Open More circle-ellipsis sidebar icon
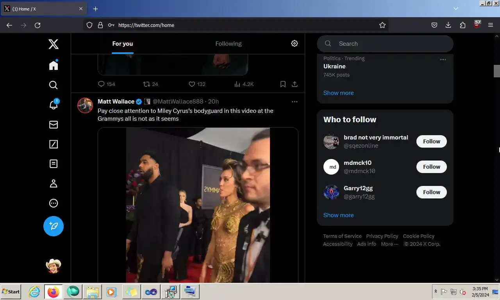500x300 pixels. point(54,203)
